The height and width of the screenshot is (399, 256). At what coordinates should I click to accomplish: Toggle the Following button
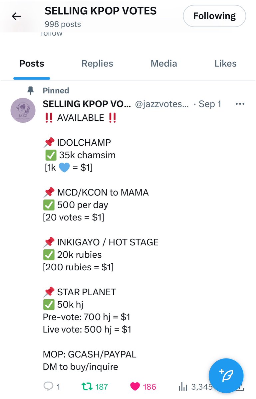(214, 16)
